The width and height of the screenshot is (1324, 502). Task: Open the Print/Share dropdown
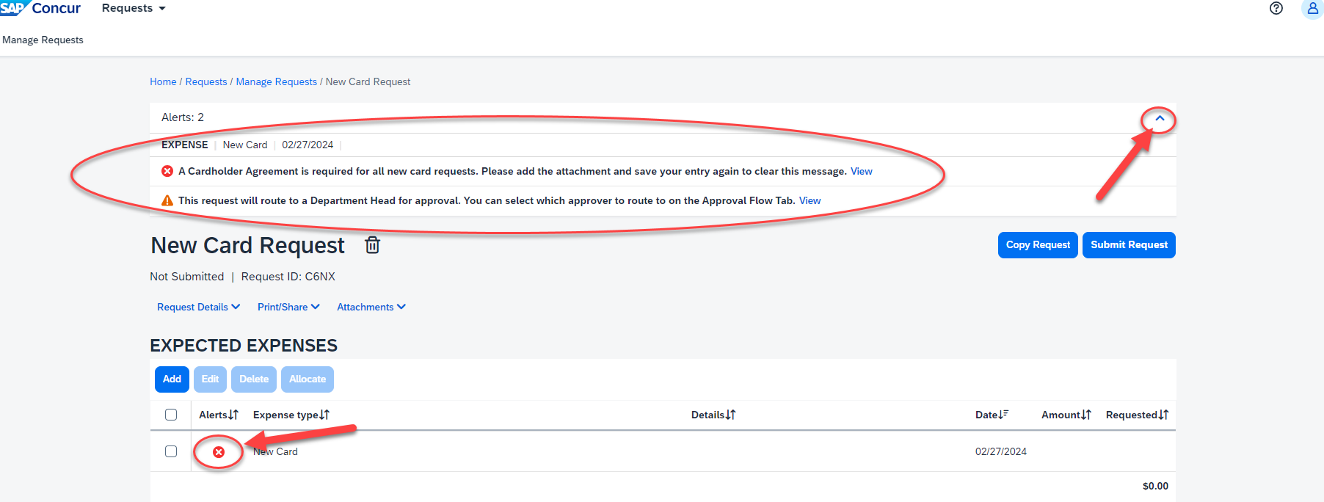pyautogui.click(x=288, y=307)
